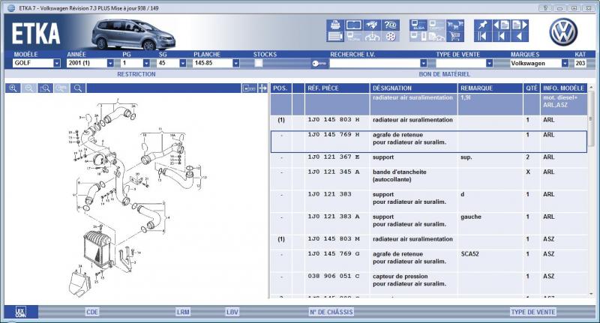The image size is (600, 323).
Task: Jump to first with bar-arrow icon
Action: click(x=482, y=36)
